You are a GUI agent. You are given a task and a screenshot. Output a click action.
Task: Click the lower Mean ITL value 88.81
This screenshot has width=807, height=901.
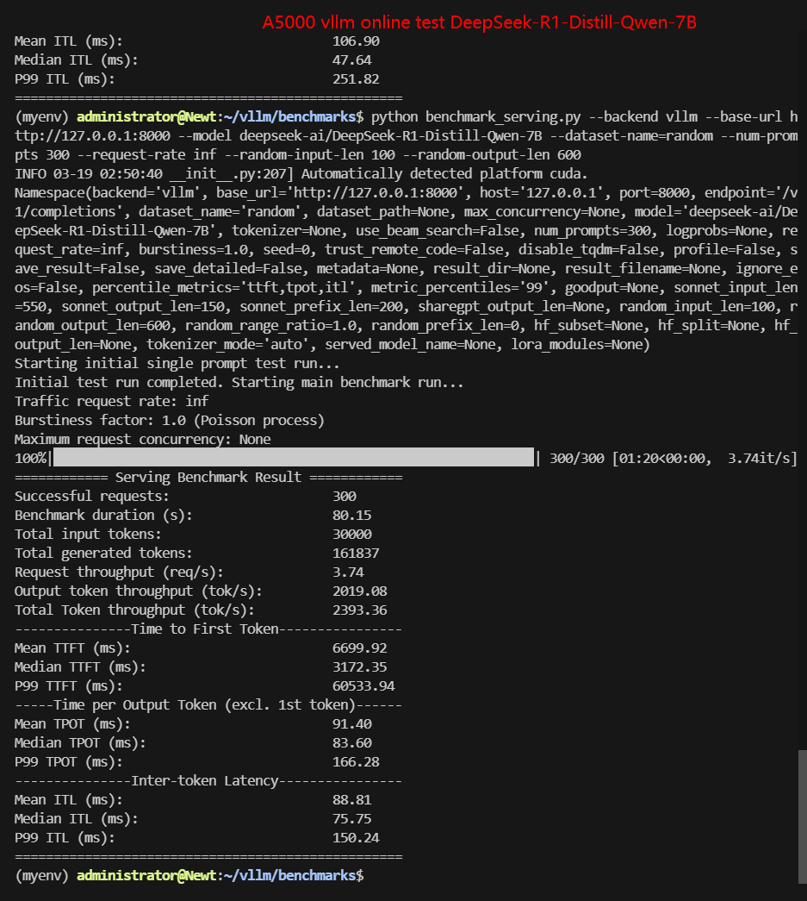[352, 799]
